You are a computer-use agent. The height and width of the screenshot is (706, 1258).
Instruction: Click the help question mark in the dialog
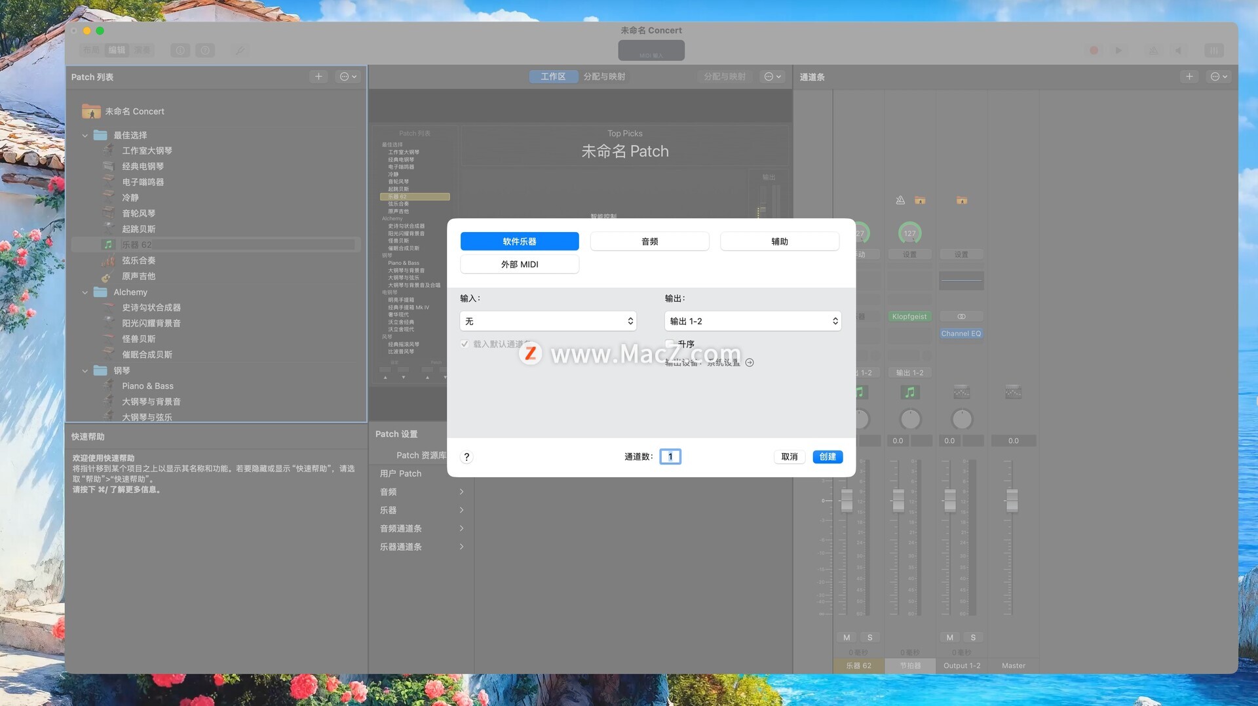[467, 457]
